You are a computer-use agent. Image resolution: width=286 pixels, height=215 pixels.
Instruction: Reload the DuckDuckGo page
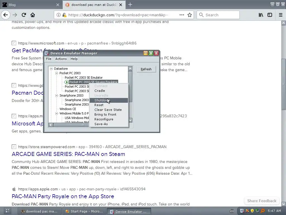tap(24, 15)
